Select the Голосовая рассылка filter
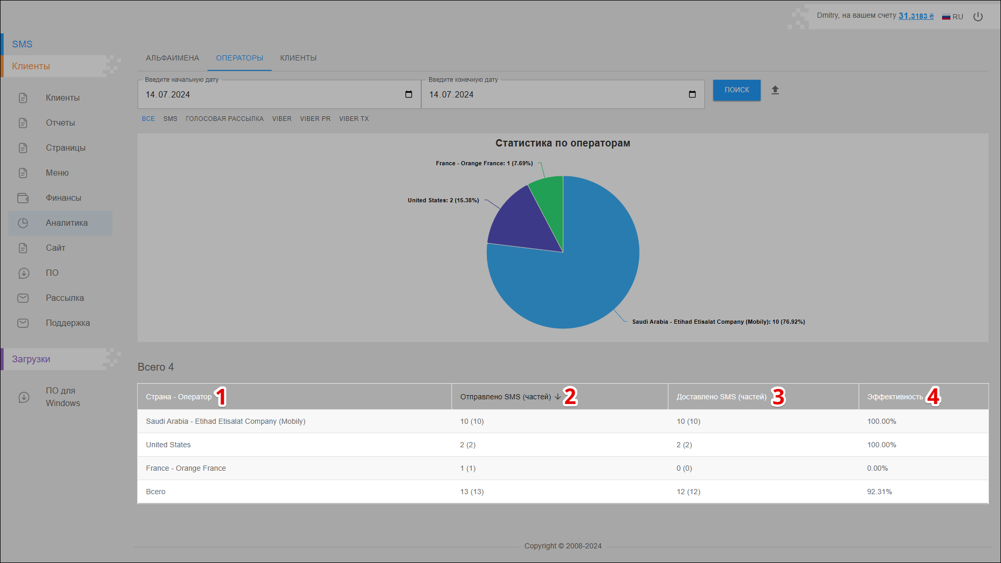Screen dimensions: 1001x563 [x=224, y=119]
